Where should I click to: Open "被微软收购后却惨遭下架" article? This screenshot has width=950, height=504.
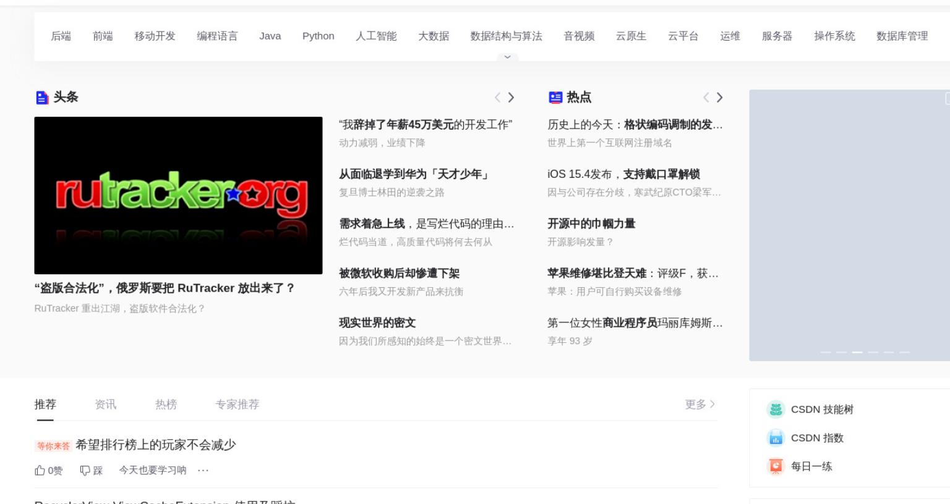click(x=399, y=273)
